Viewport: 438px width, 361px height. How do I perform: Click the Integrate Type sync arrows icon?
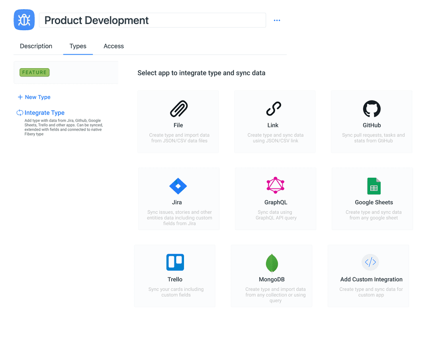click(20, 113)
